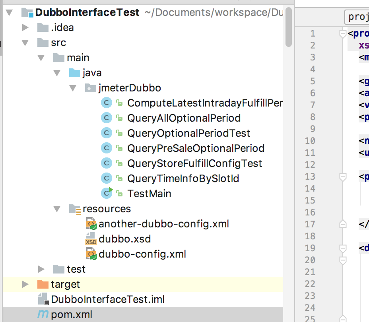
Task: Collapse the DubboInterfaceTest project root arrow
Action: [x=9, y=12]
